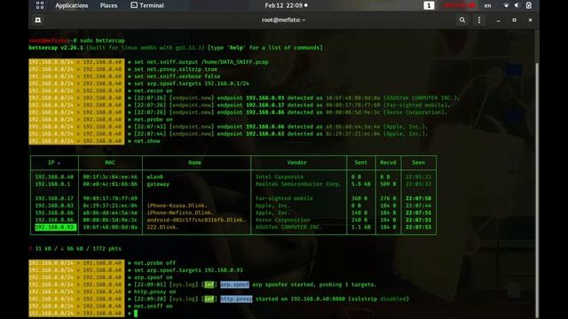This screenshot has height=319, width=568.
Task: Click the 'gateway' name cell
Action: click(158, 184)
